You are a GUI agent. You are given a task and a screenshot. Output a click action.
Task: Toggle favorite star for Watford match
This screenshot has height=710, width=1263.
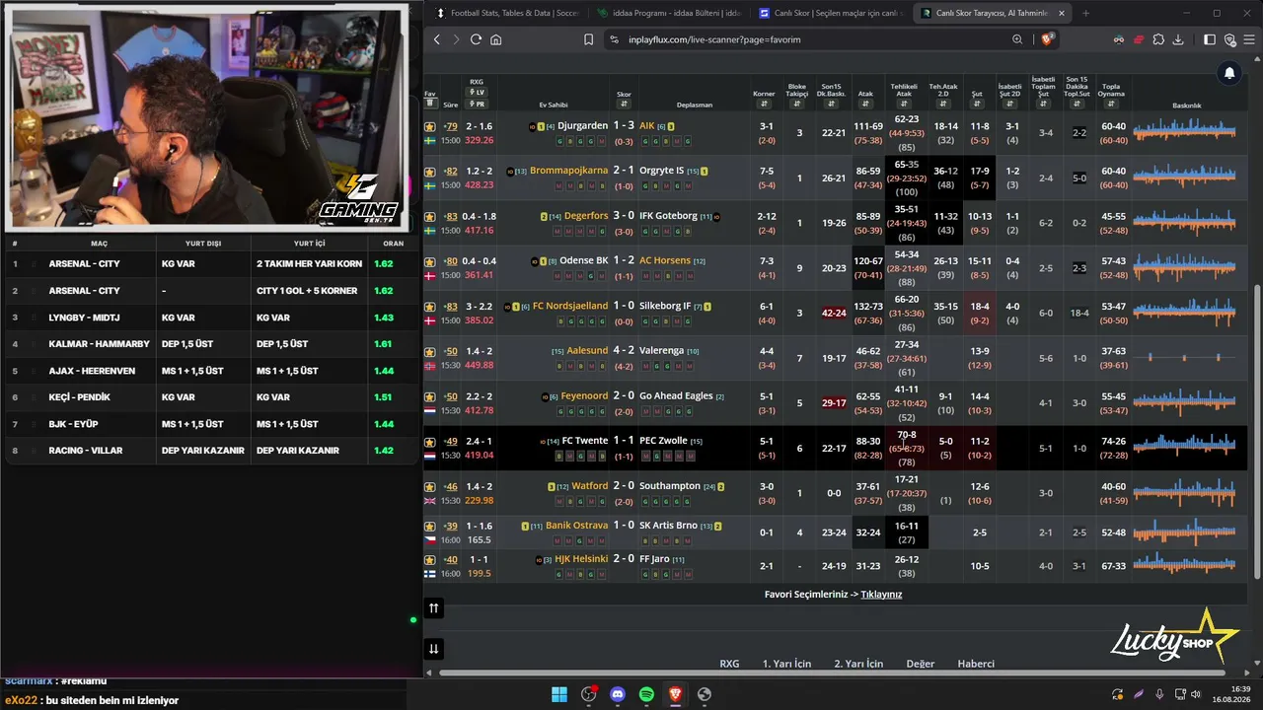[429, 487]
